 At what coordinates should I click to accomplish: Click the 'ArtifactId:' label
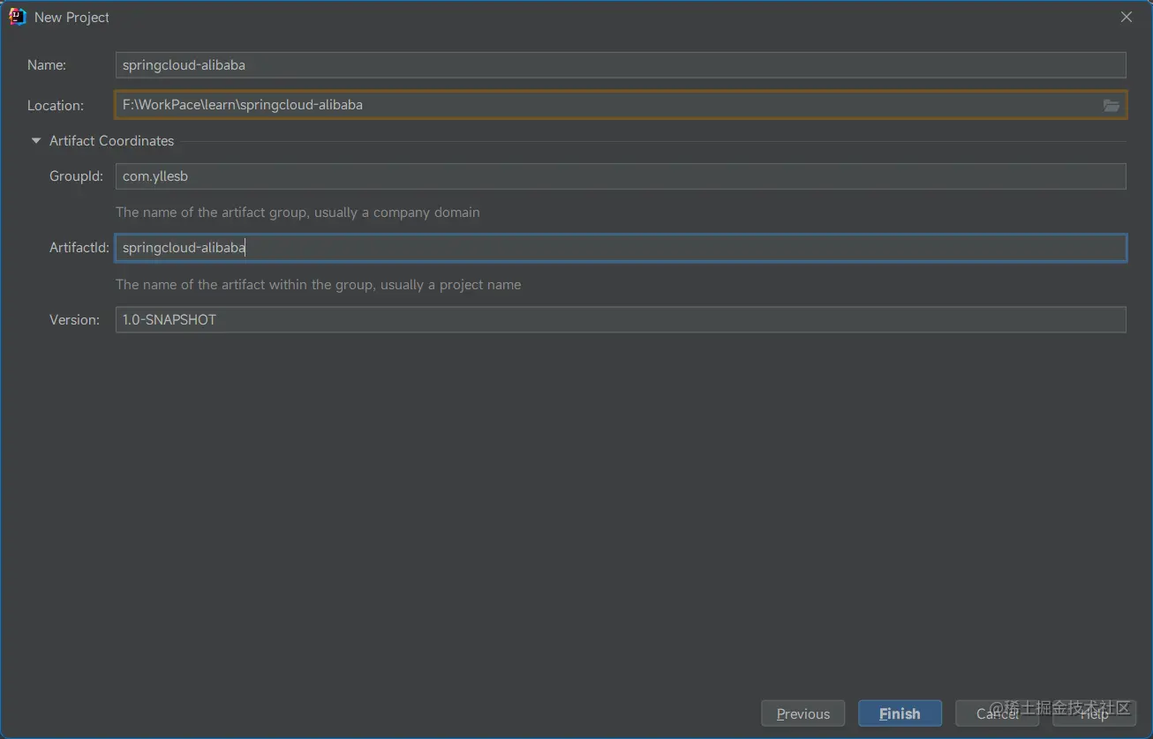click(79, 248)
